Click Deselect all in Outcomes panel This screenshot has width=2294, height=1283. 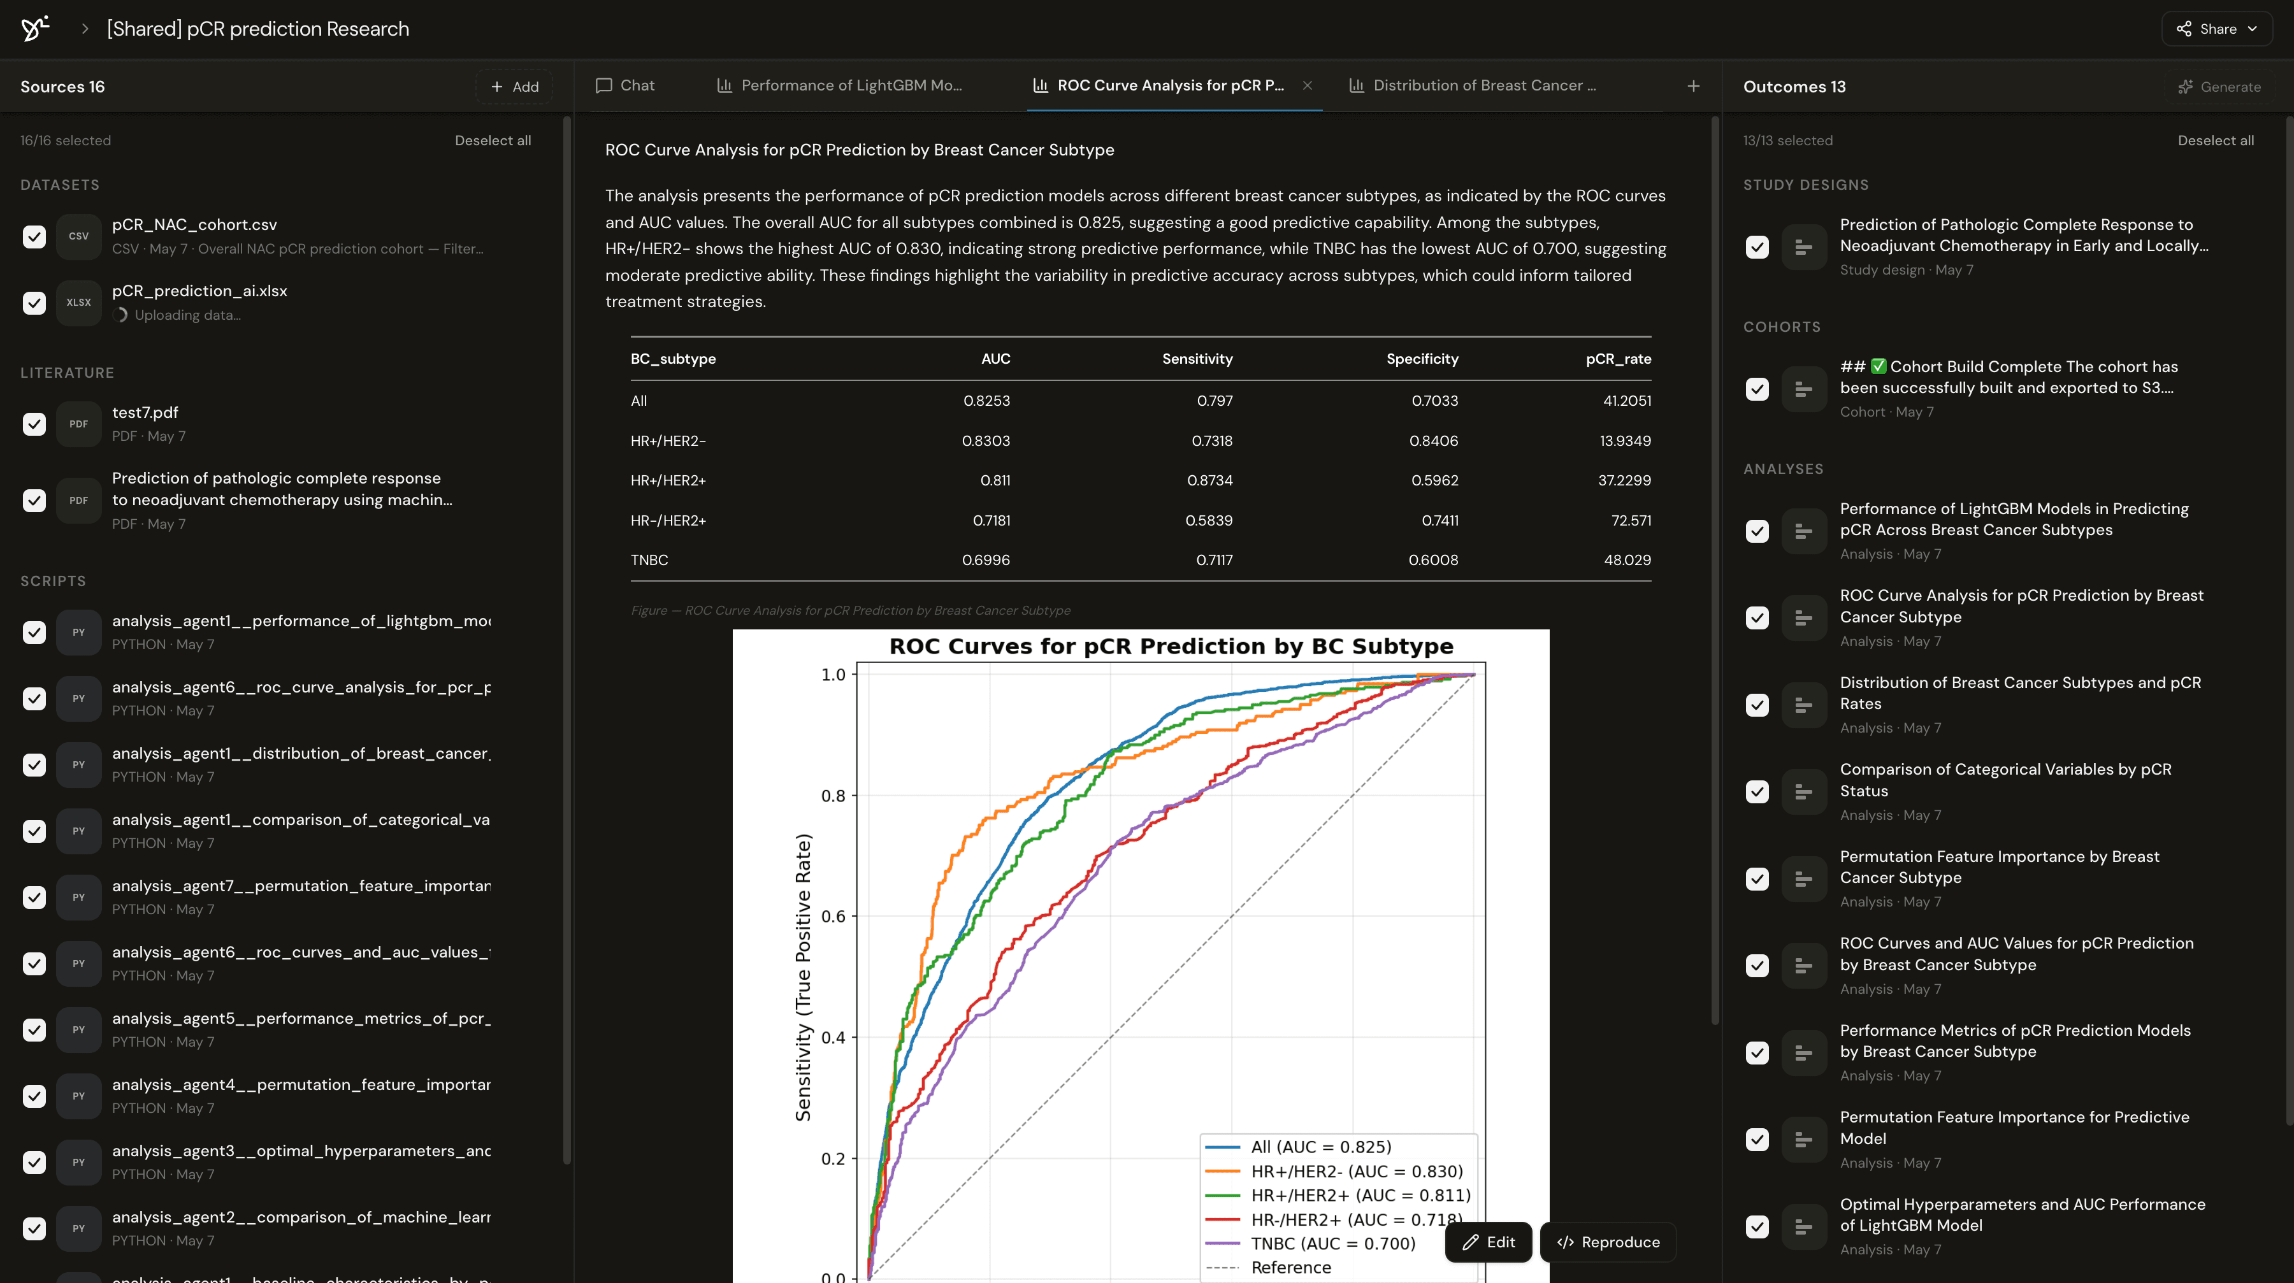pos(2216,141)
